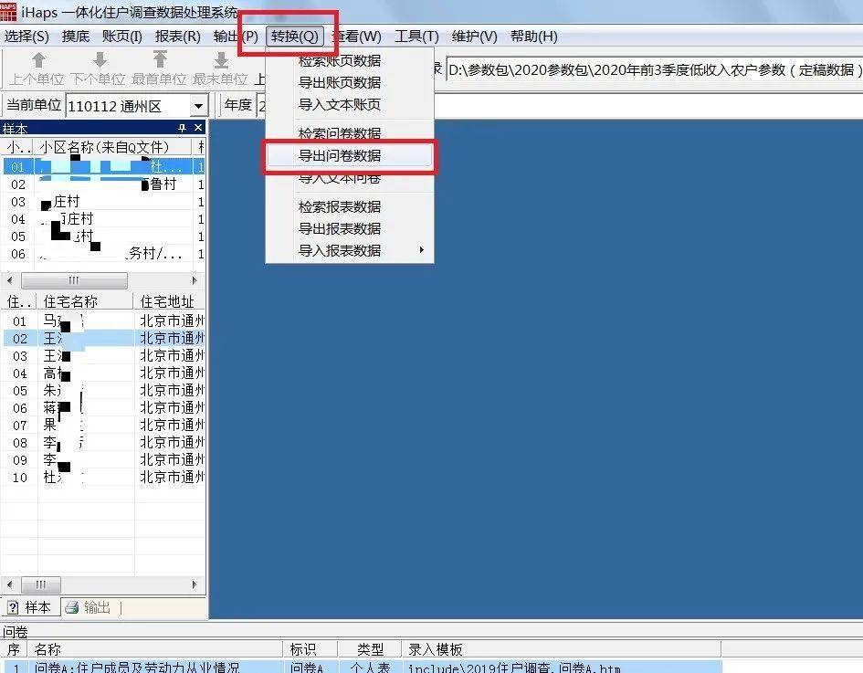The height and width of the screenshot is (673, 863).
Task: Switch to the 样本 tab
Action: click(31, 607)
